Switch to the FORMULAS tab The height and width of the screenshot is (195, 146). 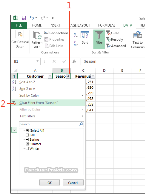pyautogui.click(x=107, y=25)
